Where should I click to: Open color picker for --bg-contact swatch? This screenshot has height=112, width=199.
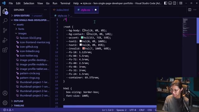pyautogui.click(x=88, y=34)
